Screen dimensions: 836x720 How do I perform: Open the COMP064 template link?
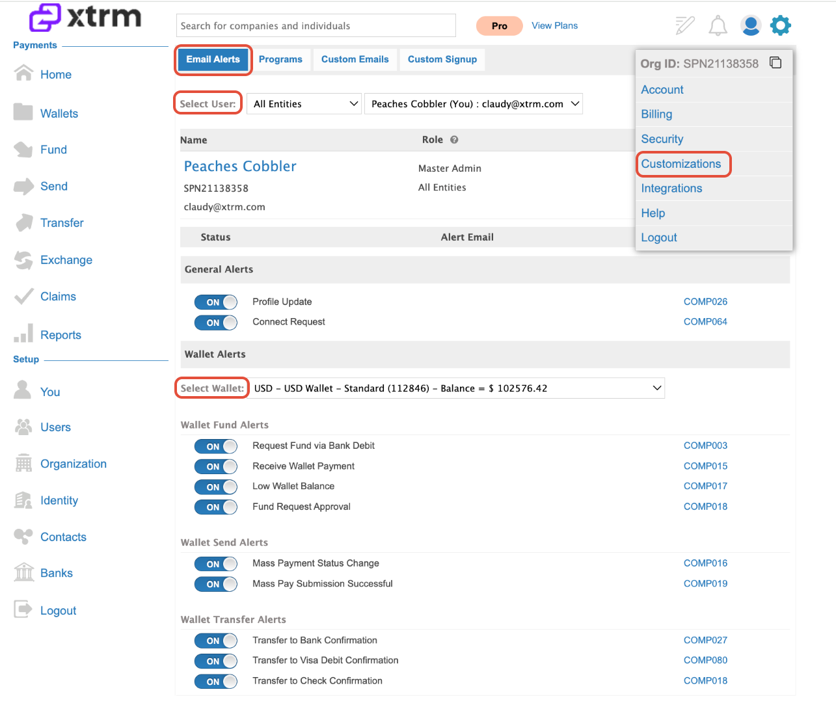(x=705, y=322)
